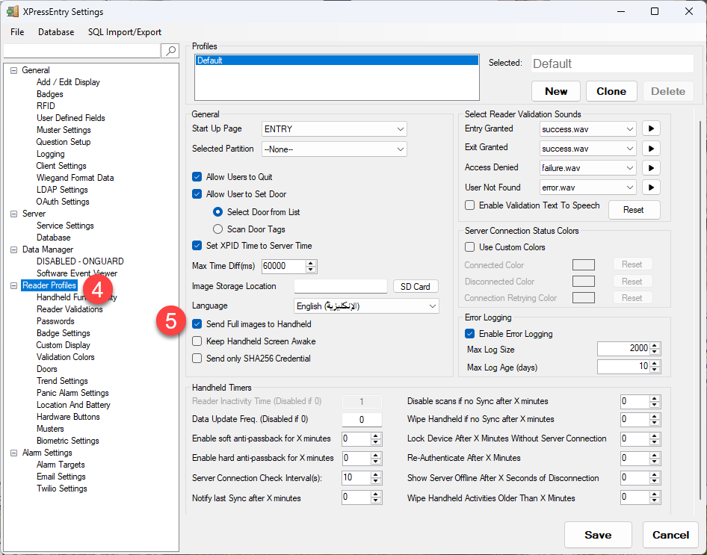Adjust Re-Authenticate After X Minutes stepper

[655, 458]
